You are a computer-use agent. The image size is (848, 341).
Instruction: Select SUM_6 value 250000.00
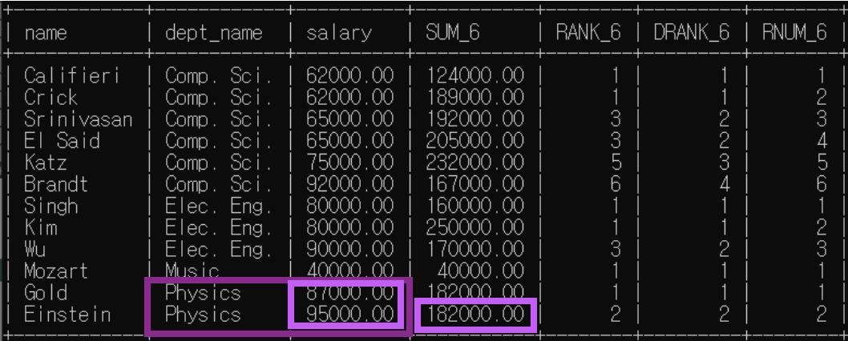[x=475, y=227]
